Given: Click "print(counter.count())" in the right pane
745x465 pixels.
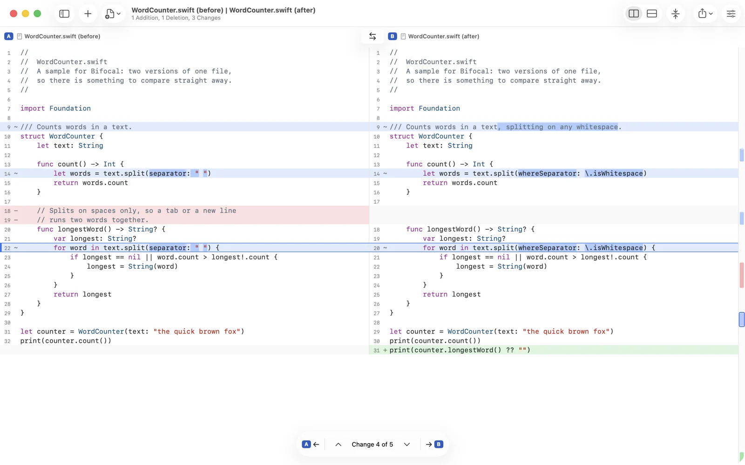Looking at the screenshot, I should click(x=435, y=341).
